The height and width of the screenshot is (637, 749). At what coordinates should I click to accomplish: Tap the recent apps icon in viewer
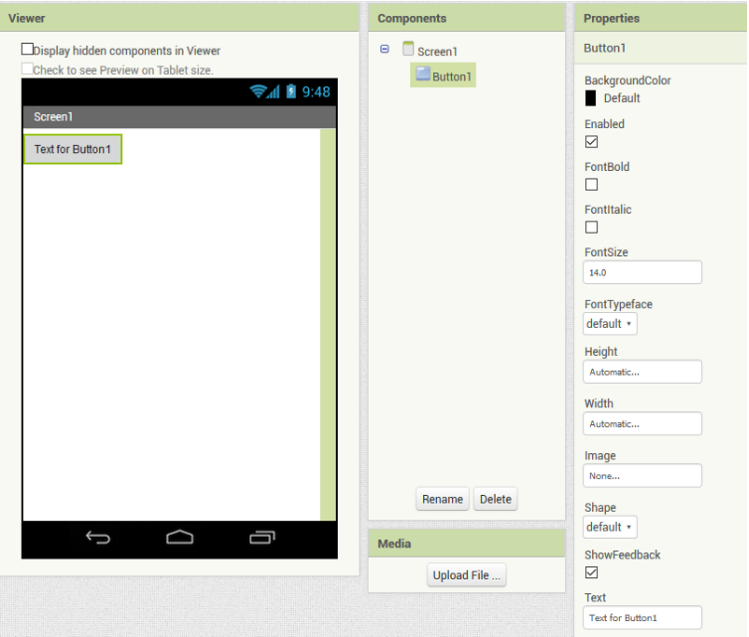tap(262, 538)
